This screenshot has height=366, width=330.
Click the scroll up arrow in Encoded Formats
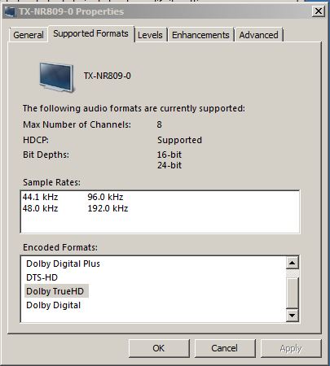293,263
